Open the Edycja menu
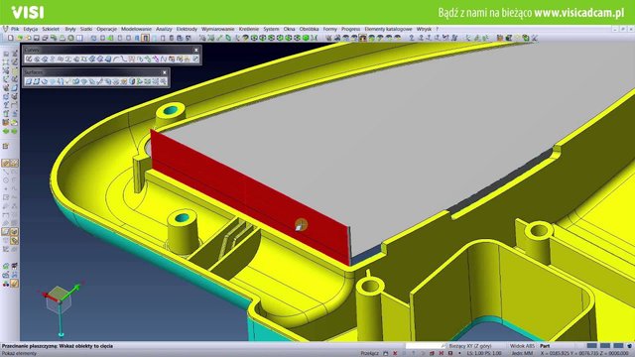This screenshot has width=635, height=357. (x=31, y=29)
